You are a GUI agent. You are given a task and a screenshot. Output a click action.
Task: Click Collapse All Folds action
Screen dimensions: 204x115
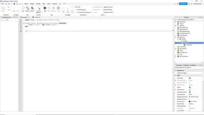click(x=108, y=12)
